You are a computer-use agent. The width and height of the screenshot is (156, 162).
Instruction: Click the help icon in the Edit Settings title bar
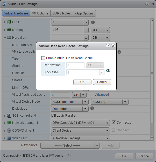[147, 4]
